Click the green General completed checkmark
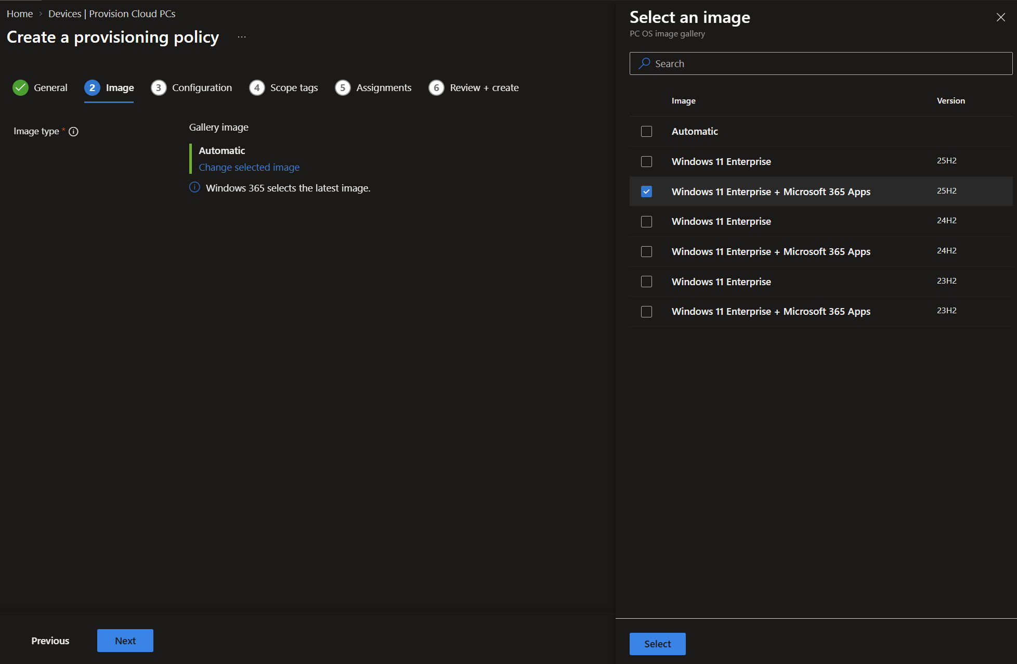Screen dimensions: 1017x664 pos(20,87)
